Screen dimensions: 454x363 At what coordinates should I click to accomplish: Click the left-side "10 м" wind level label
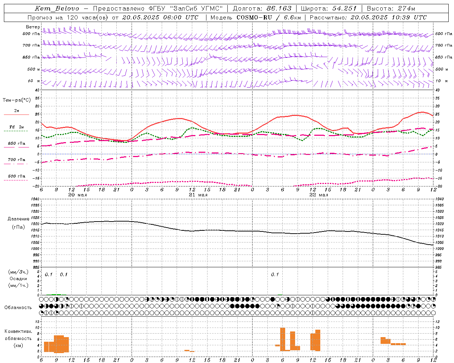click(34, 81)
